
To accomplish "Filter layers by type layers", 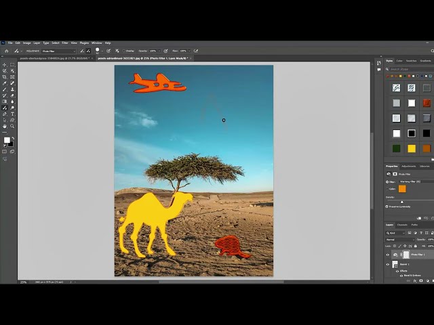I will click(421, 233).
